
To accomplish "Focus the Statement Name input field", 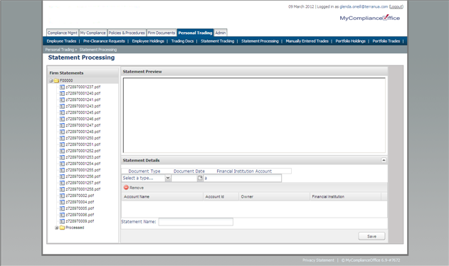I will (x=196, y=222).
